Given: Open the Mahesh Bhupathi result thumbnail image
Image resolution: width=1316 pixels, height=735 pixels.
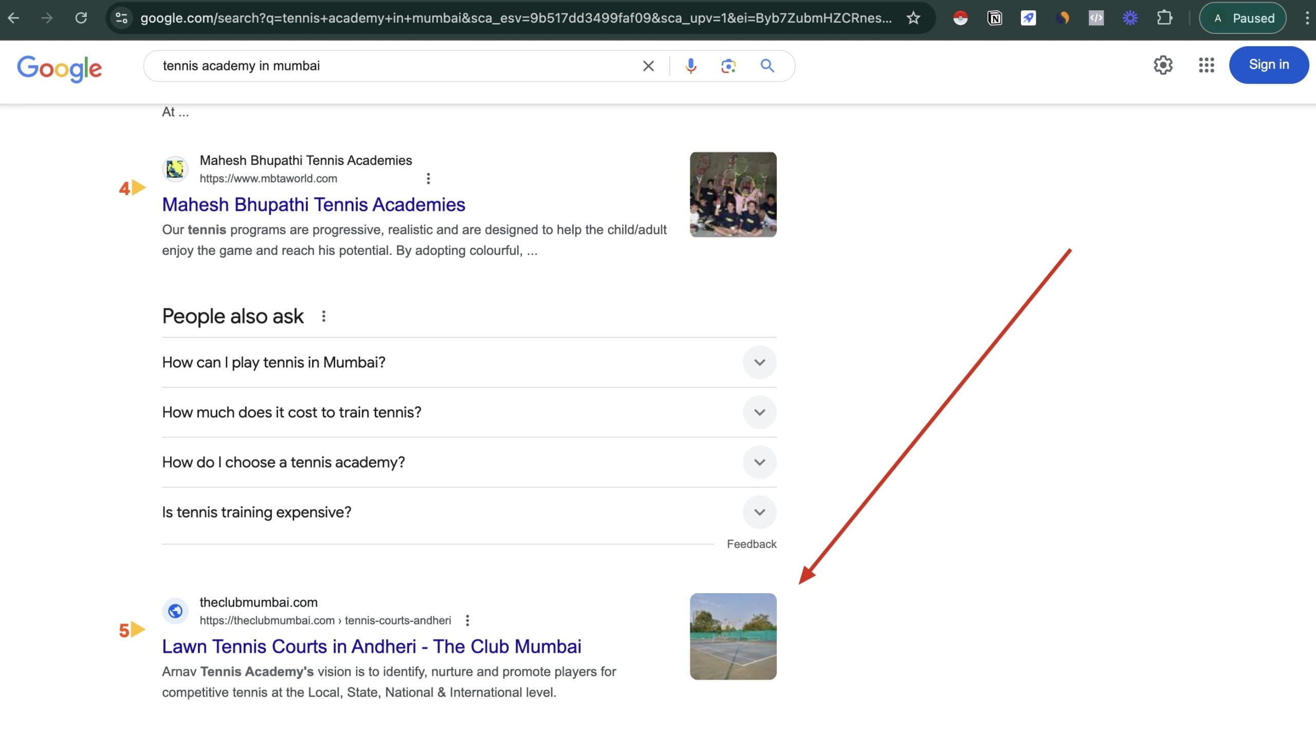Looking at the screenshot, I should point(733,194).
